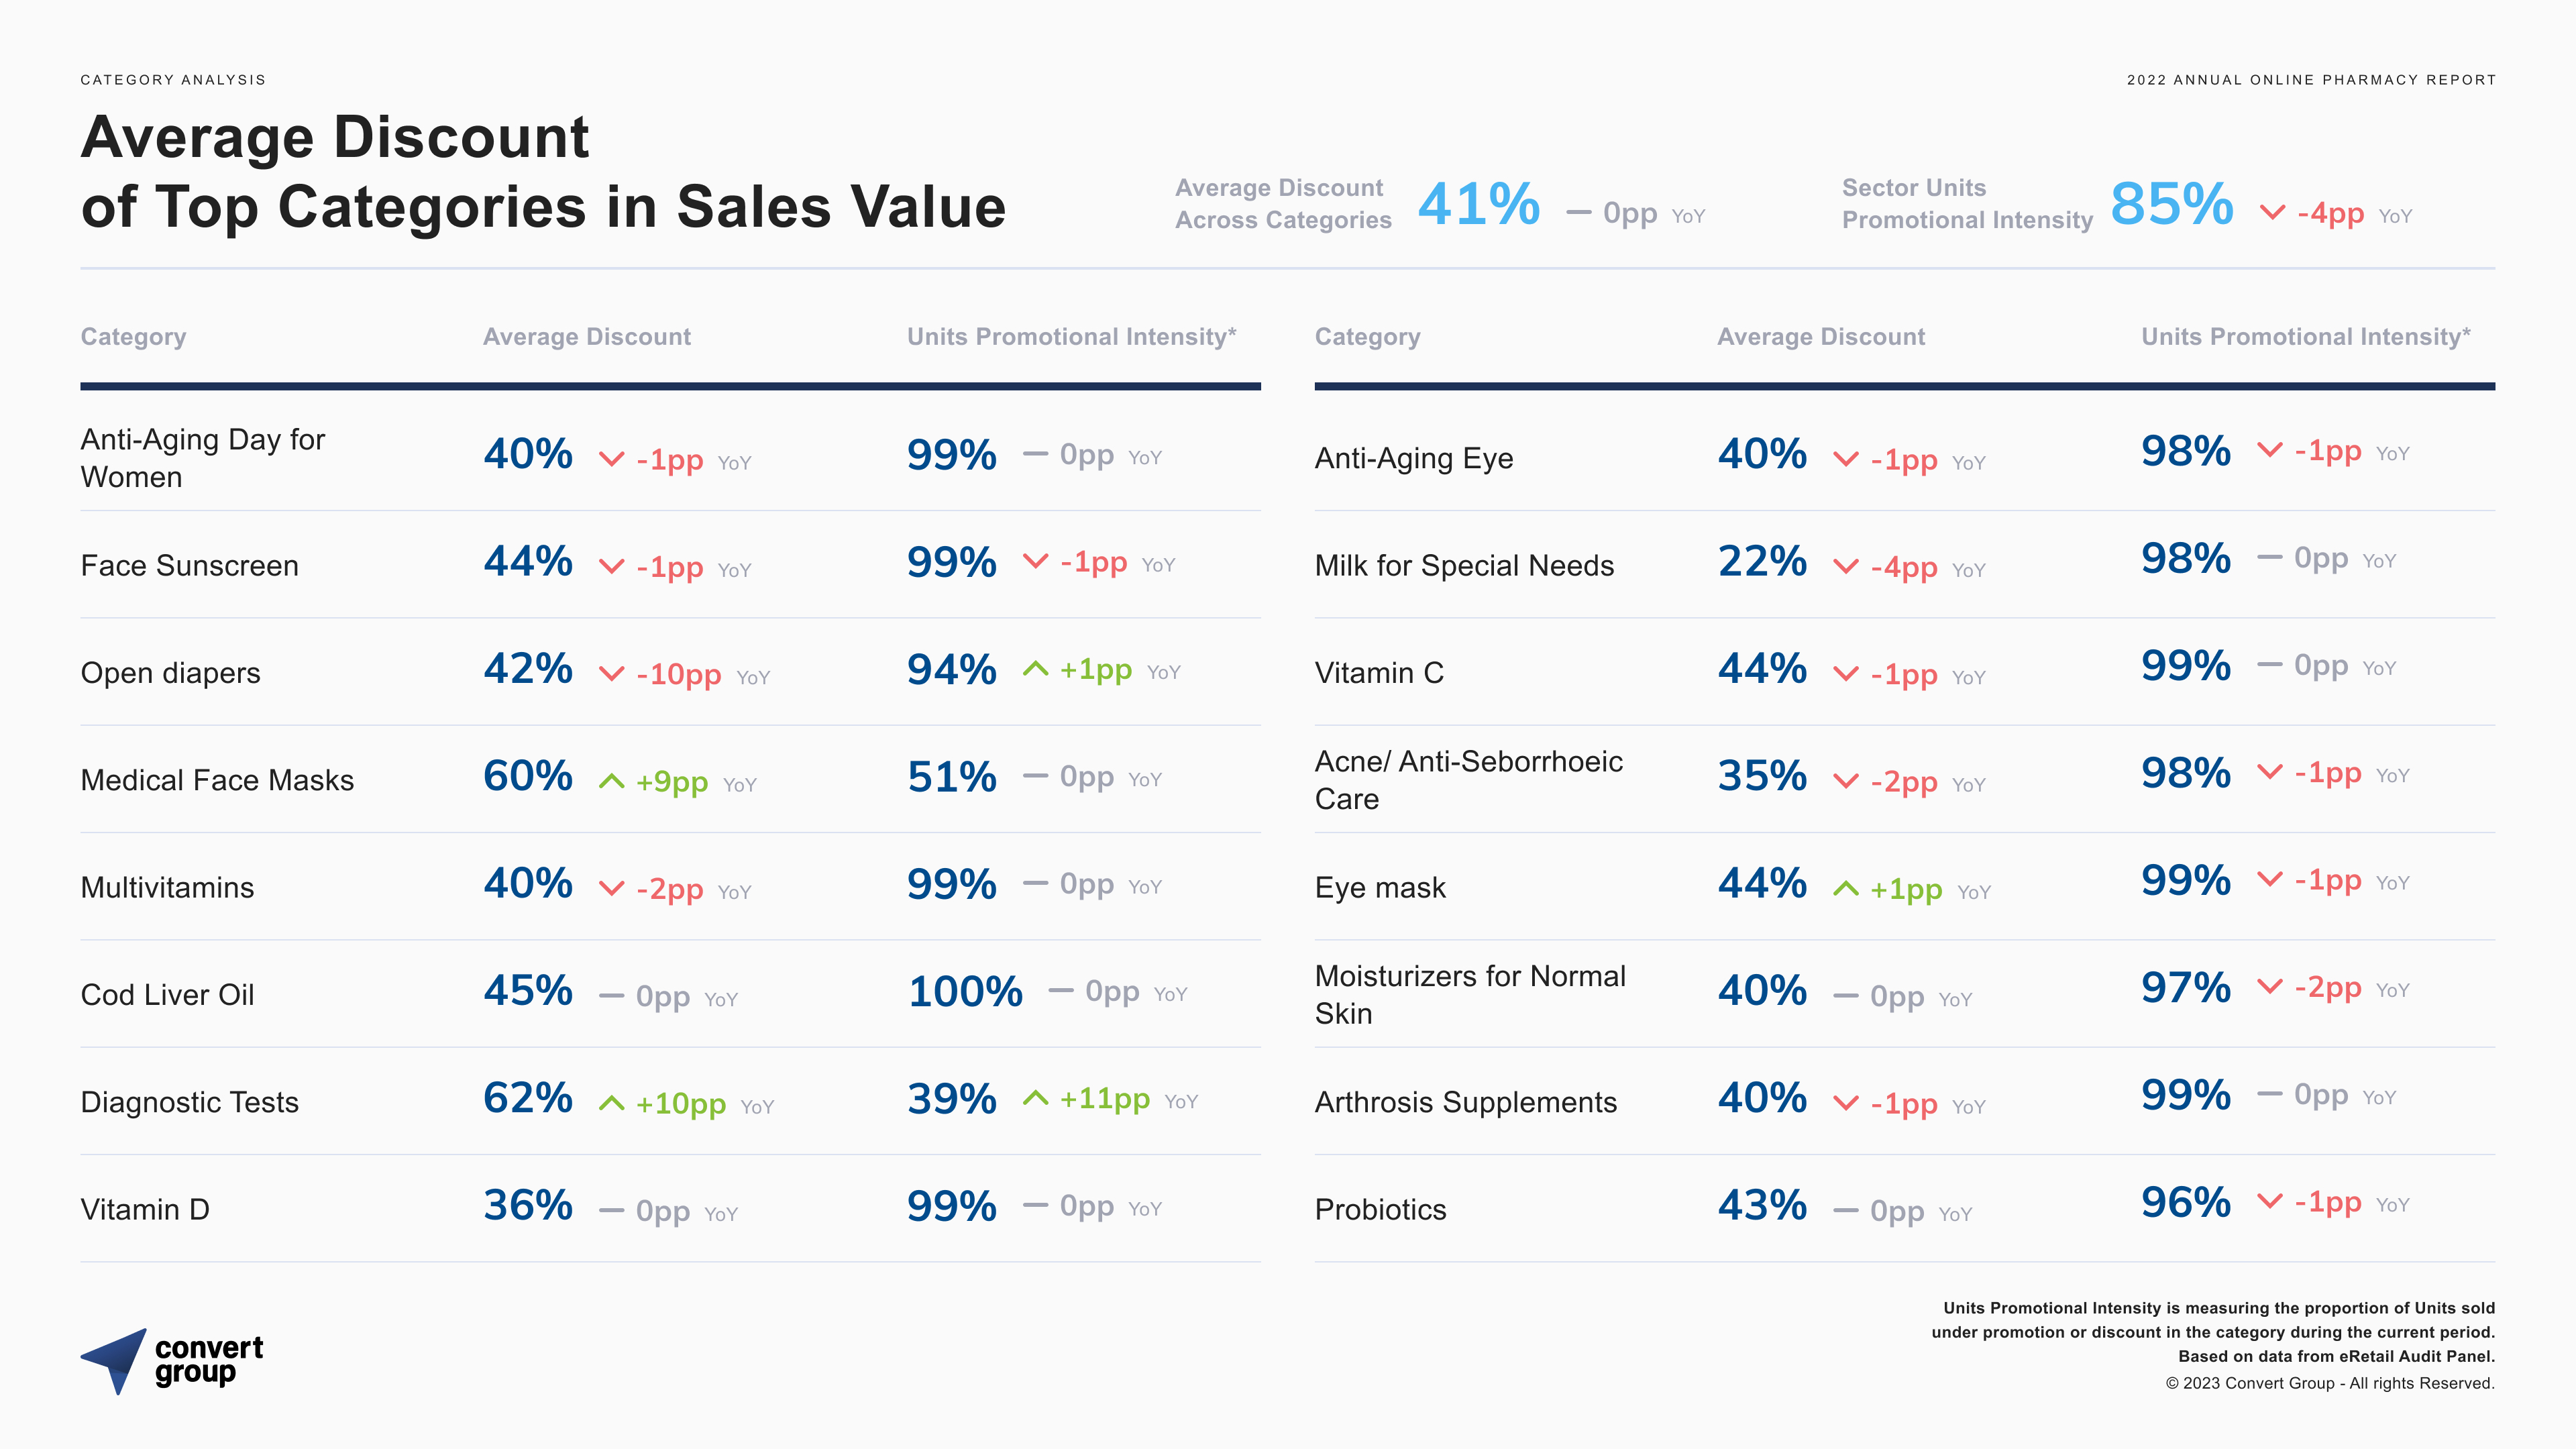The height and width of the screenshot is (1449, 2576).
Task: Click the green up arrow beside Diagnostic Tests 39% intensity
Action: pyautogui.click(x=1036, y=1099)
